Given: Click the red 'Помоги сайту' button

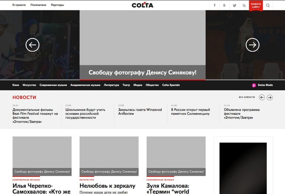Looking at the screenshot, I should click(256, 6).
